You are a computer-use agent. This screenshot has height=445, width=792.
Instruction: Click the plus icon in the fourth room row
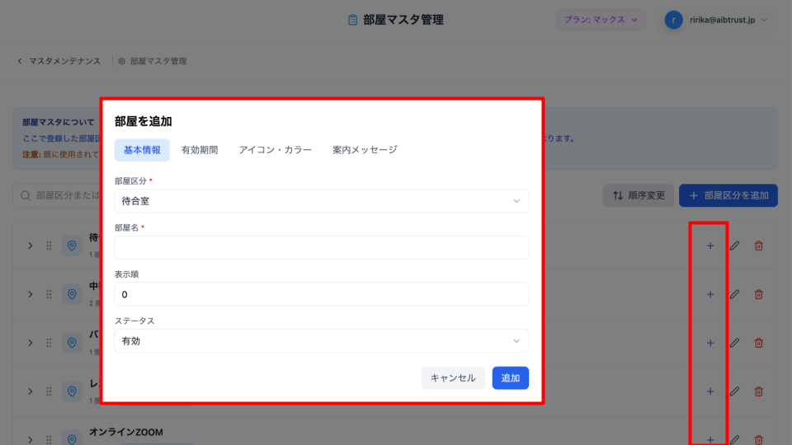click(709, 391)
